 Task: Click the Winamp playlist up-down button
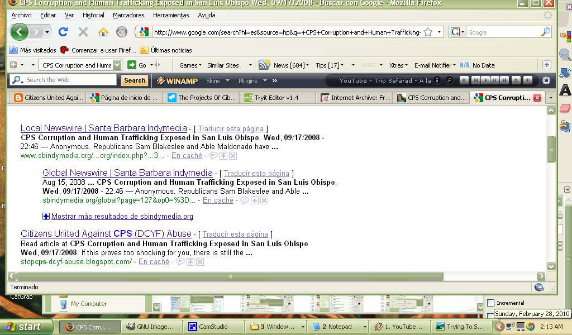tap(464, 80)
